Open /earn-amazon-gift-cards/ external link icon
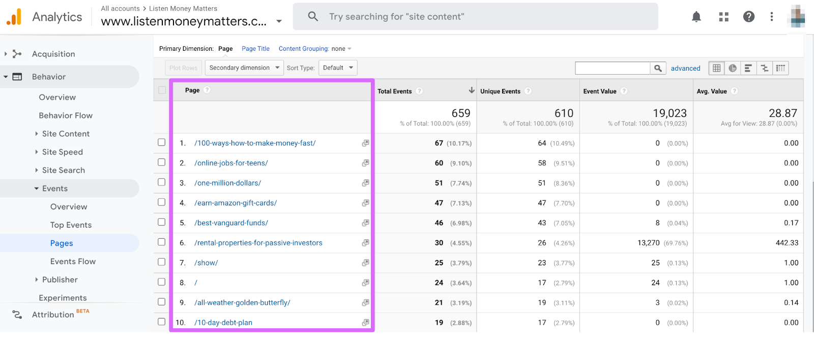This screenshot has height=344, width=814. point(365,203)
